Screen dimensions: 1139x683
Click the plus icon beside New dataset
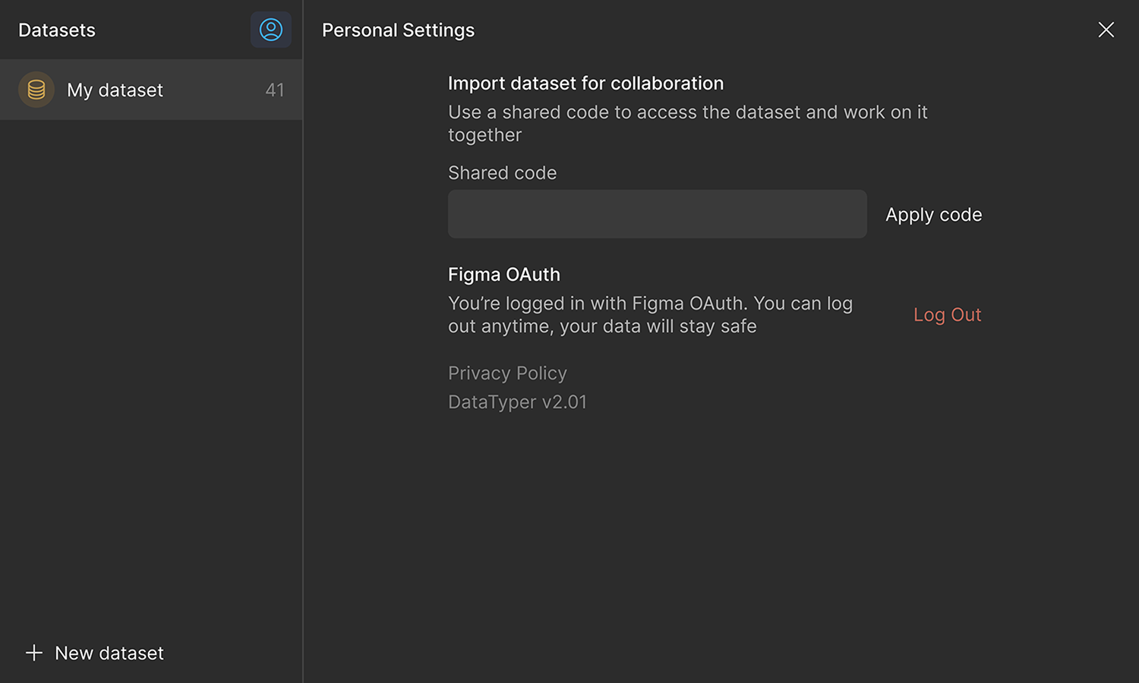[x=34, y=653]
